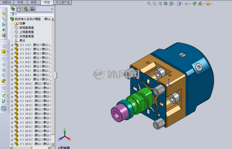Click the Instant3D ruler icon
The width and height of the screenshot is (232, 149).
(4, 109)
